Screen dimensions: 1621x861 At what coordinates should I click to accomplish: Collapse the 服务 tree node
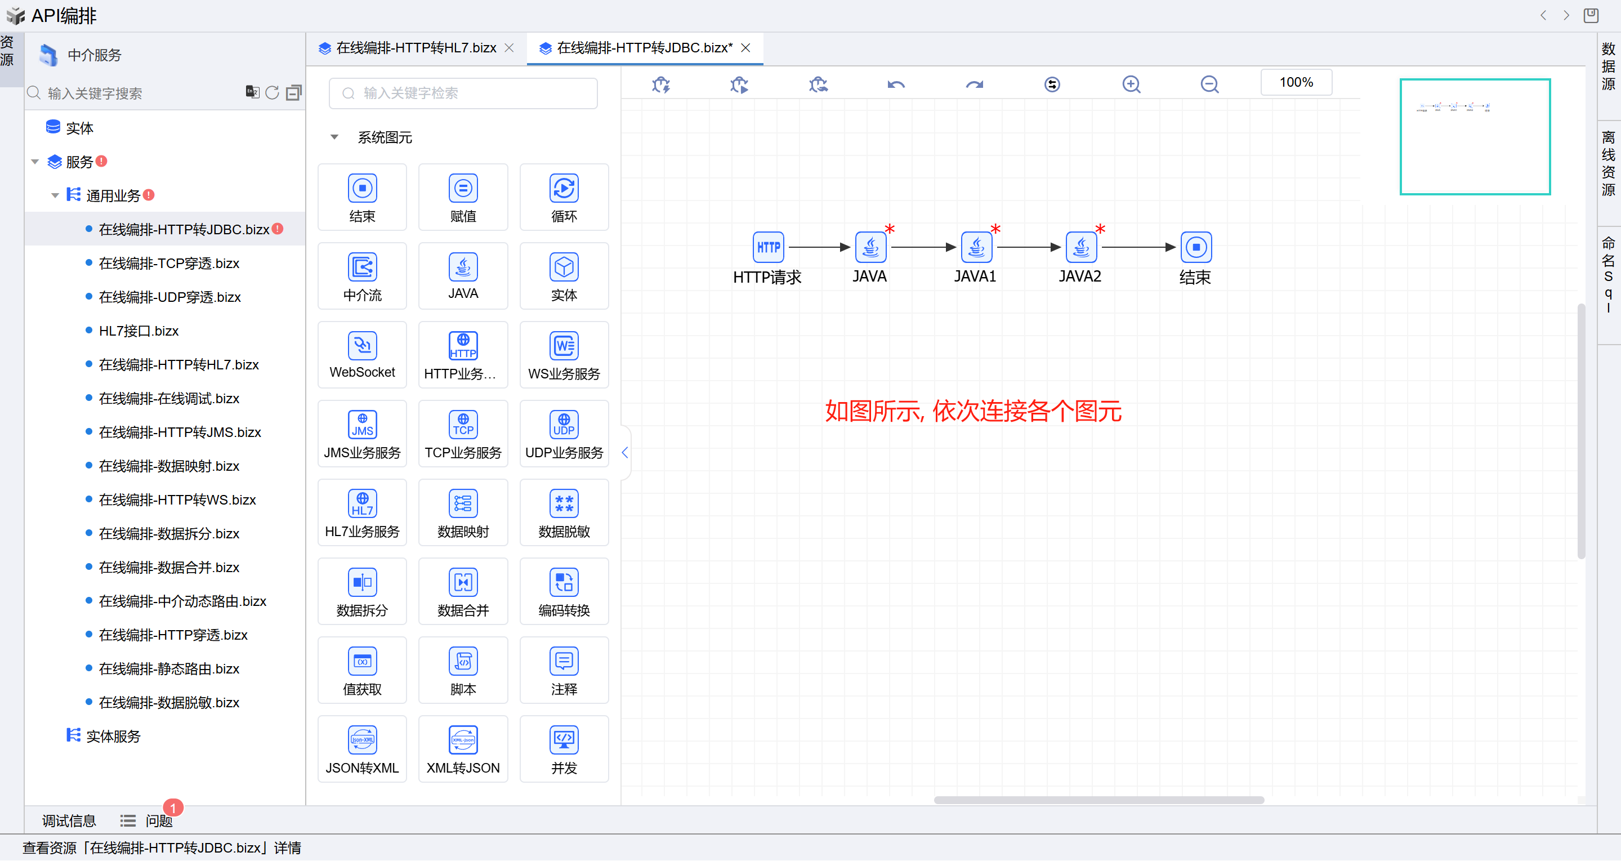(x=35, y=162)
